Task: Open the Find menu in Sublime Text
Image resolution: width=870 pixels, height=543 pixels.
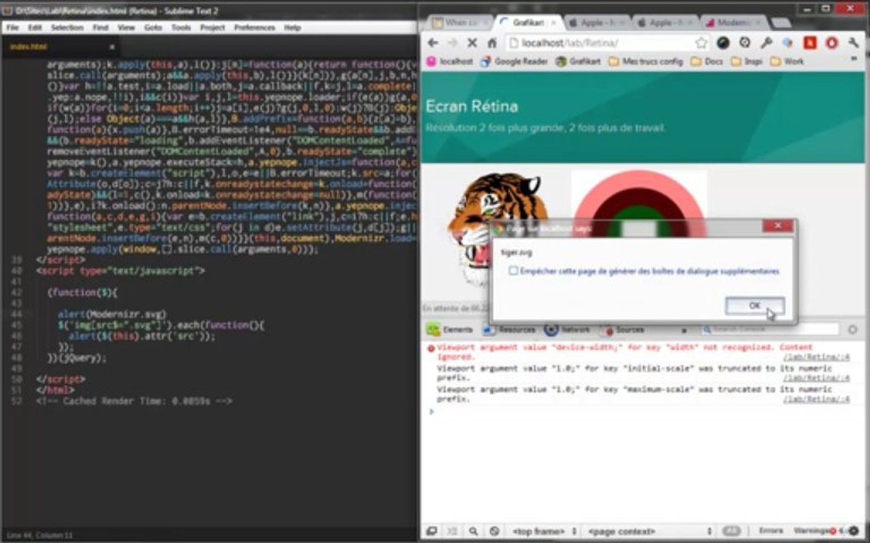Action: (x=100, y=27)
